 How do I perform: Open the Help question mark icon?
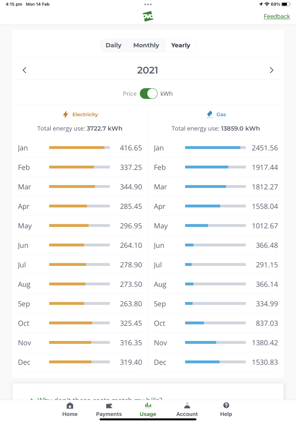tap(226, 406)
